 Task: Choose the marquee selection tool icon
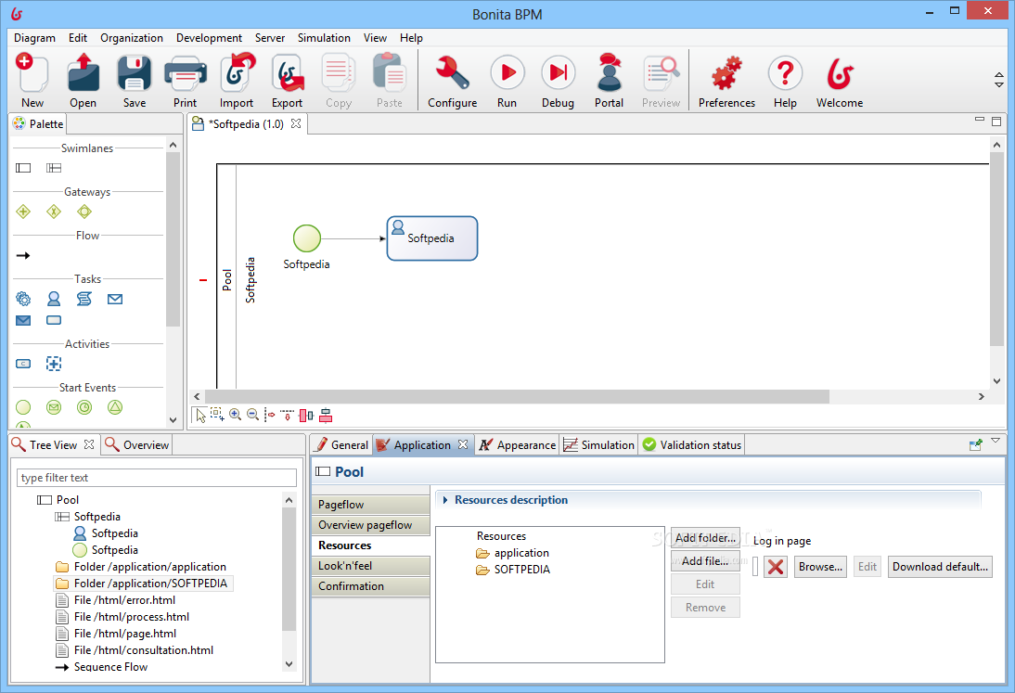217,415
